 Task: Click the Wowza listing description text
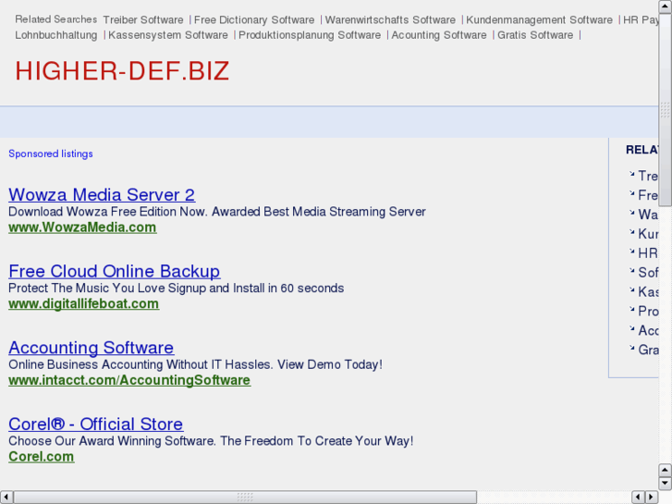click(217, 212)
